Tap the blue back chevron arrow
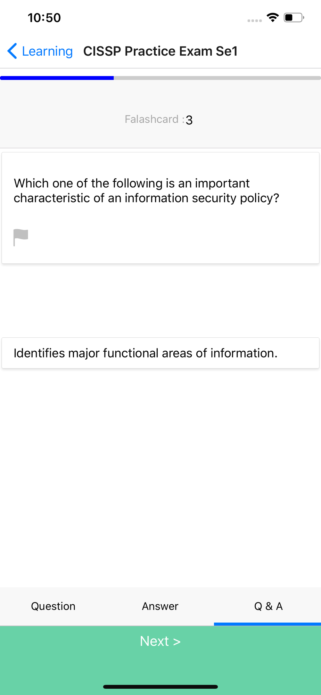The image size is (321, 695). [x=12, y=51]
